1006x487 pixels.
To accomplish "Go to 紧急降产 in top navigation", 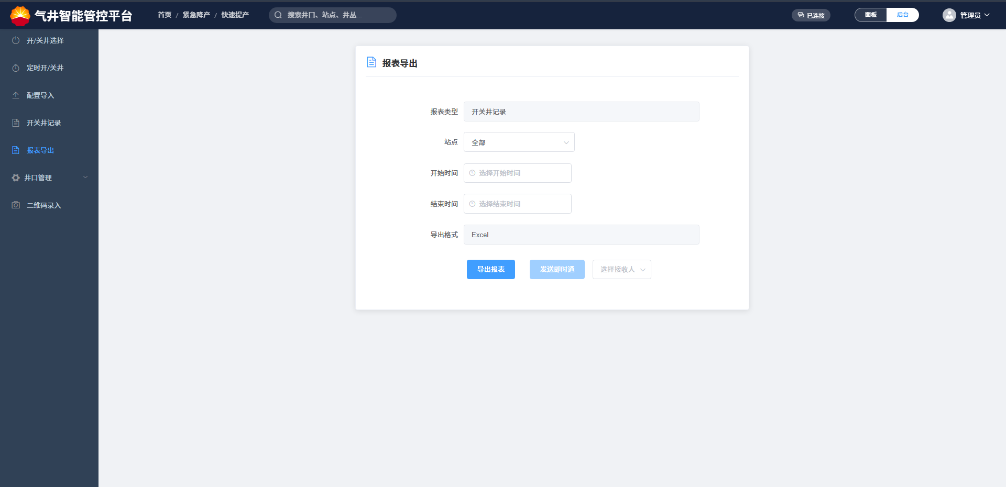I will [196, 15].
